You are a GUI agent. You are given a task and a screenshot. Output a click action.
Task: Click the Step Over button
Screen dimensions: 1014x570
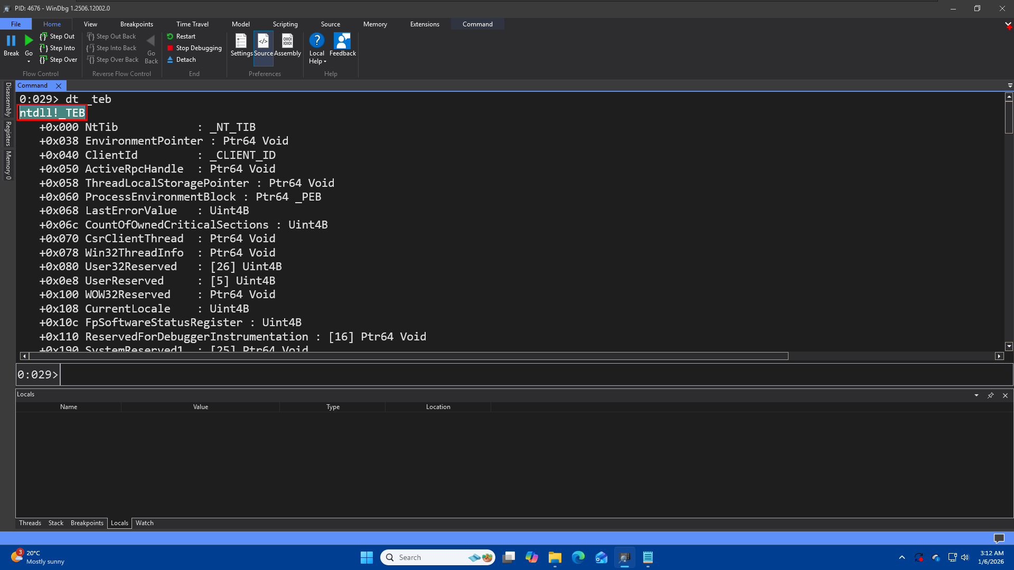click(x=58, y=60)
